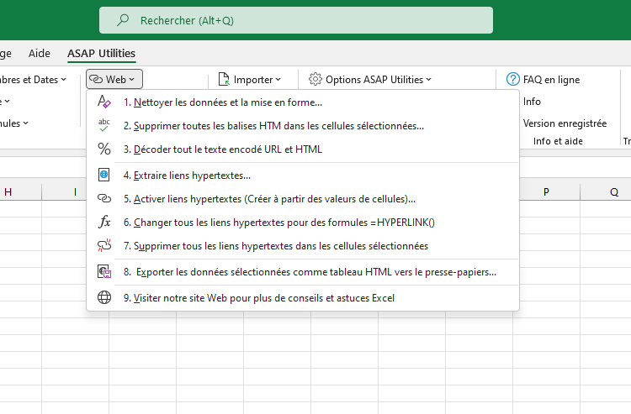Viewport: 631px width, 414px height.
Task: Expand Options ASAP Utilities dropdown
Action: point(370,79)
